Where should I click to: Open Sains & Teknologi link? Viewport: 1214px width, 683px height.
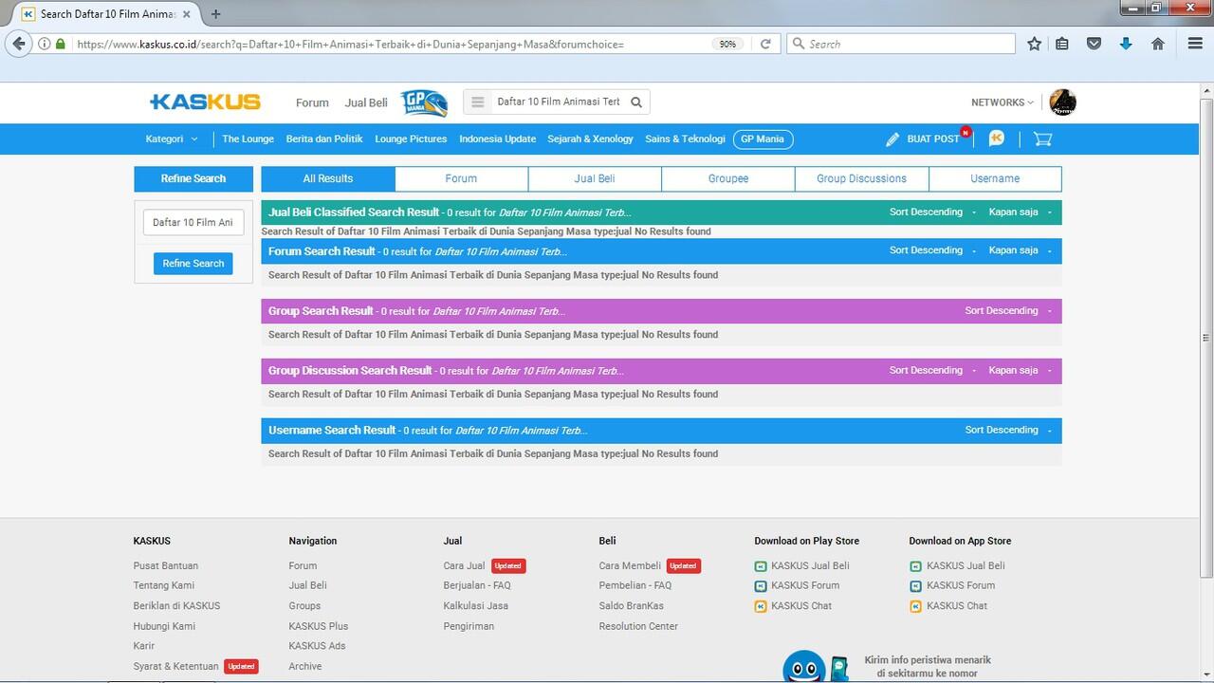685,138
